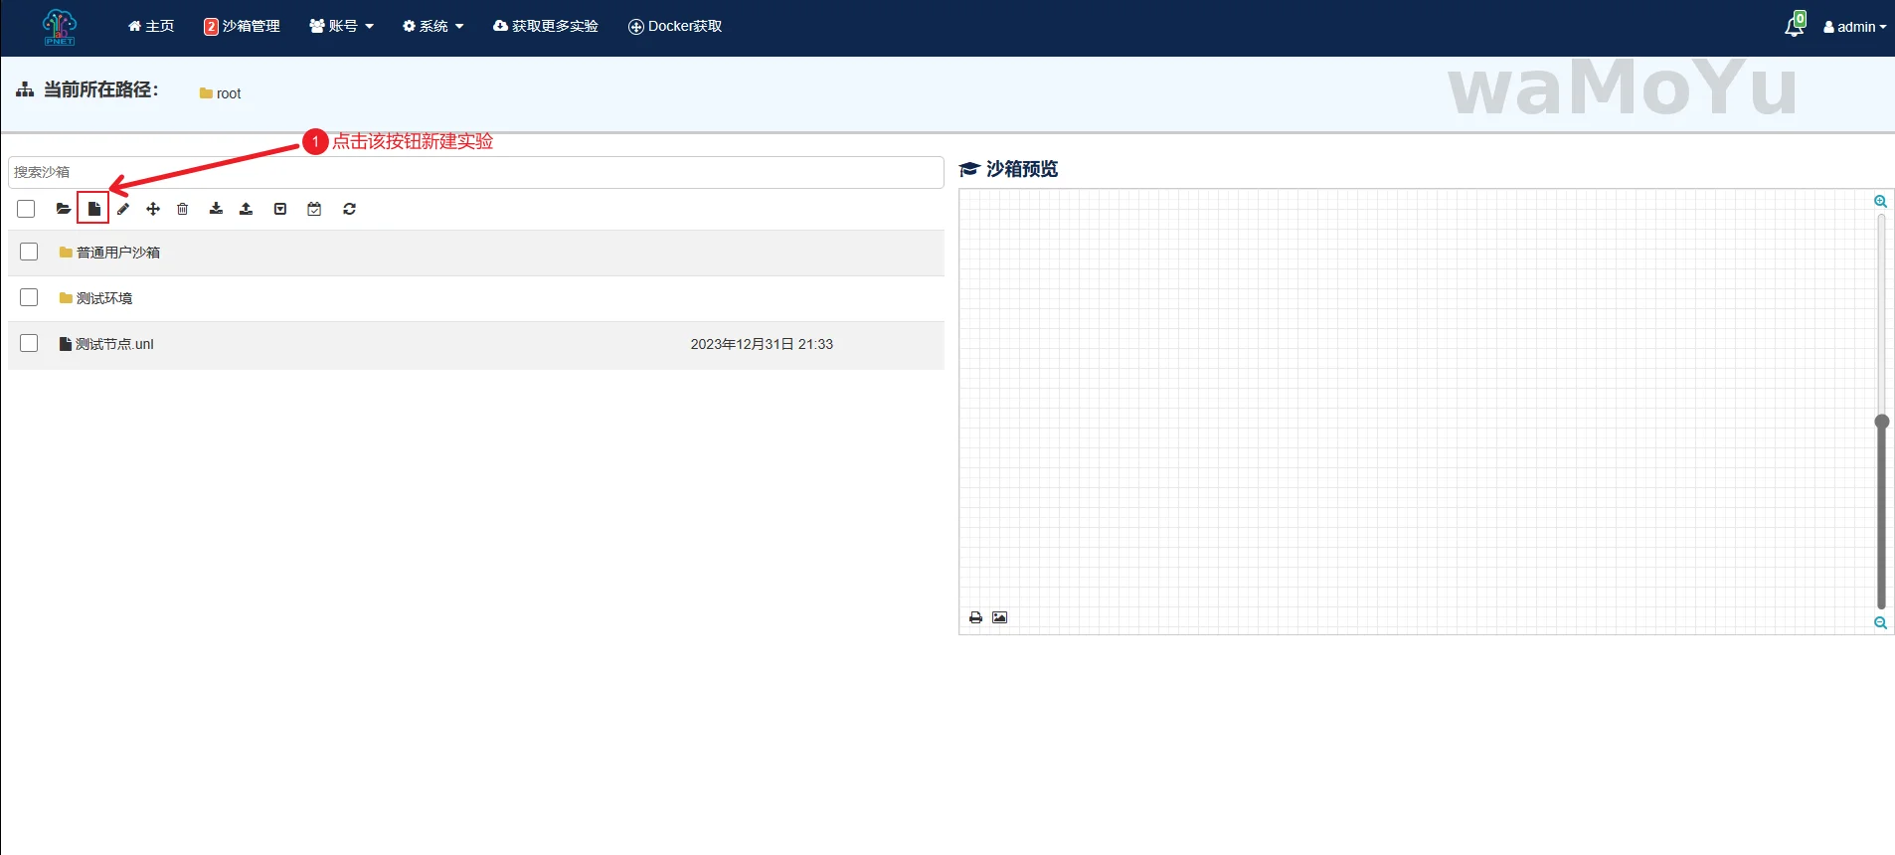Click the trash delete icon
Screen dimensions: 1895x855
click(183, 209)
